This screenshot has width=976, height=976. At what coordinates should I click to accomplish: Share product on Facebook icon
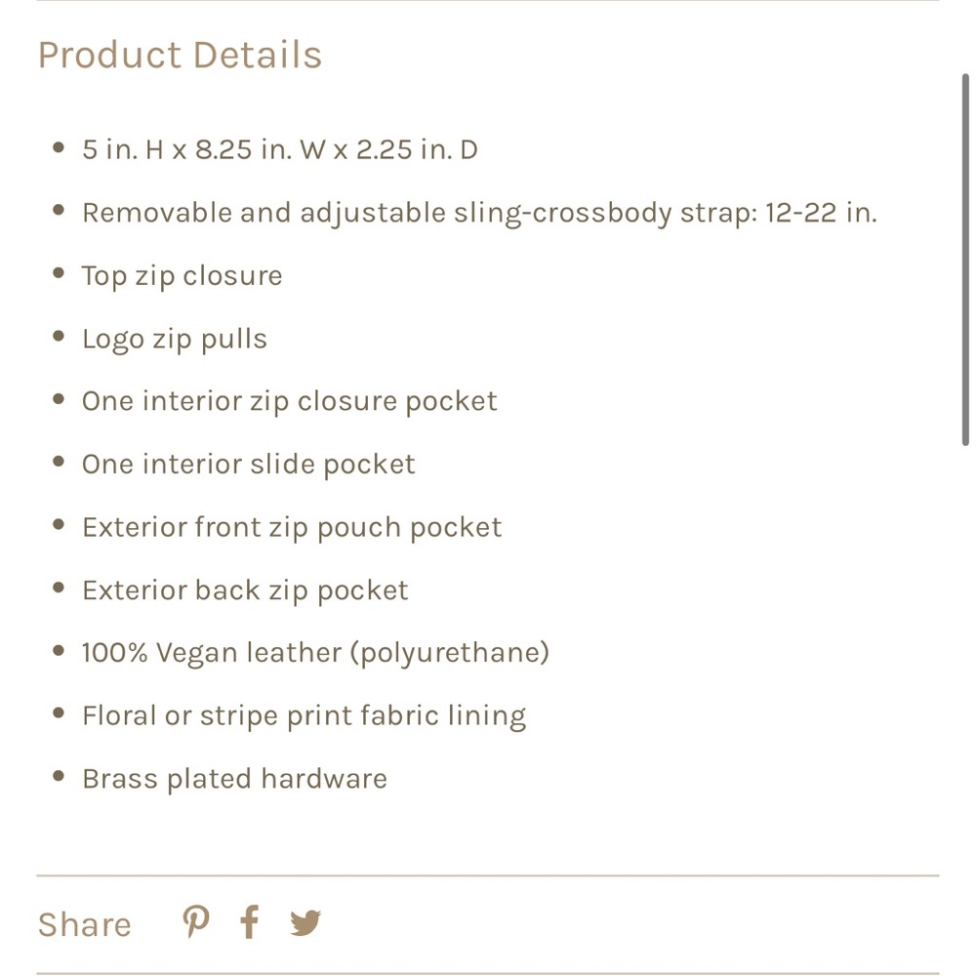(x=250, y=922)
